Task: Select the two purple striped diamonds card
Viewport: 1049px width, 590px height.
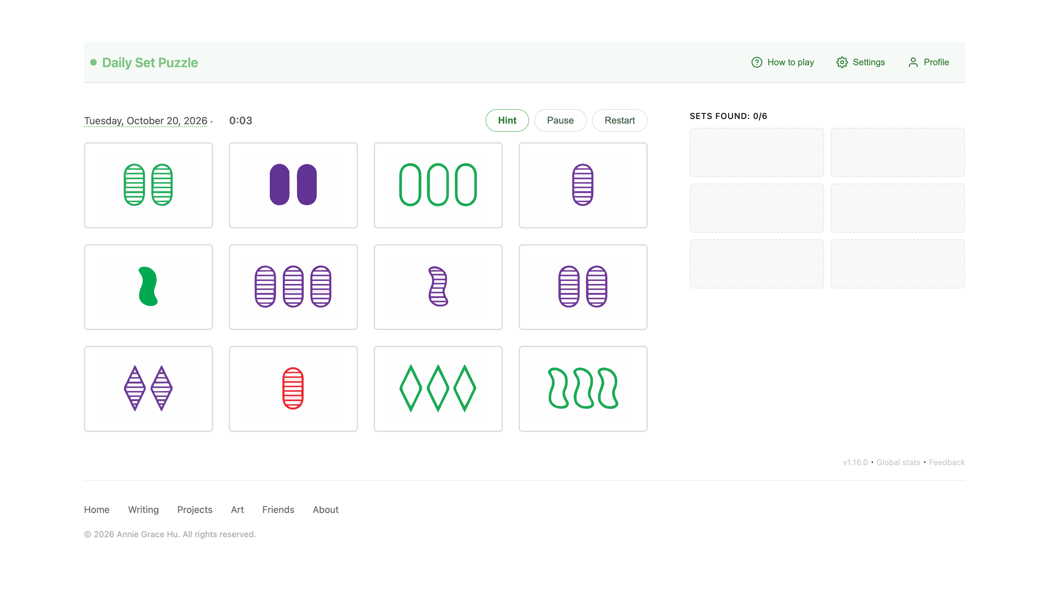Action: tap(148, 388)
